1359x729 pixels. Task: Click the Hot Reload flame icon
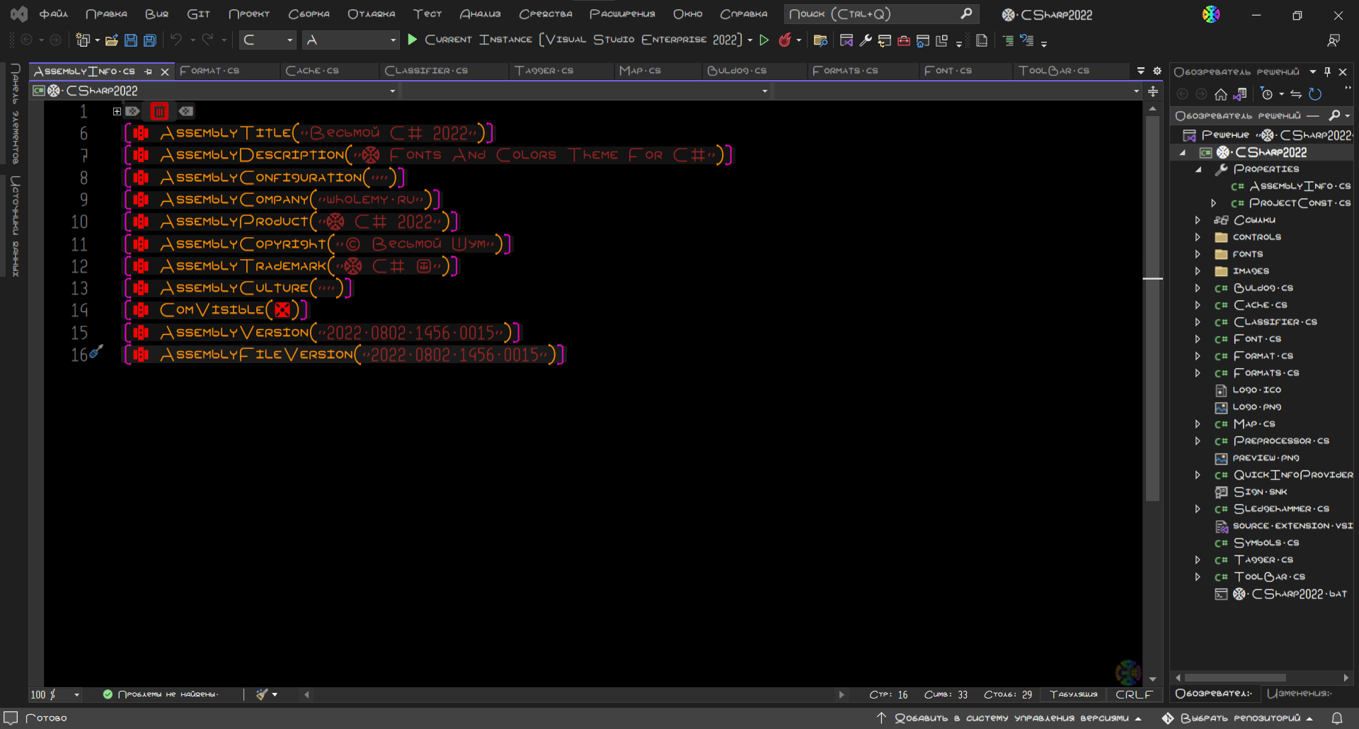(784, 40)
